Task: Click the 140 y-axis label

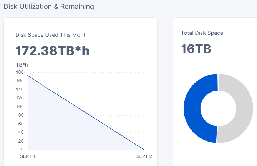Action: 20,90
